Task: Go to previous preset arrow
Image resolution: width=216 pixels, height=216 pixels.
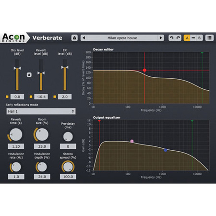Action: click(84, 38)
